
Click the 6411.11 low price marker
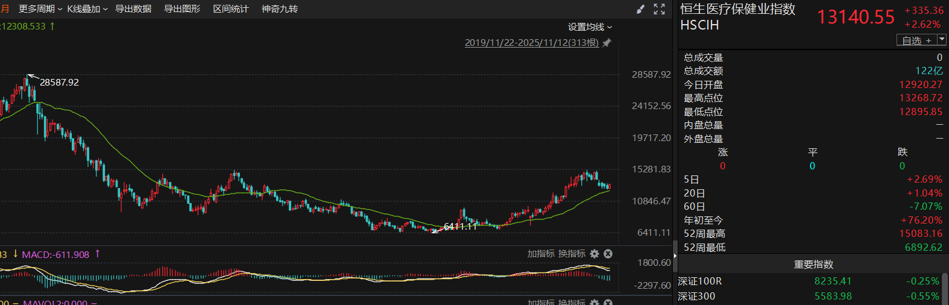click(x=460, y=227)
